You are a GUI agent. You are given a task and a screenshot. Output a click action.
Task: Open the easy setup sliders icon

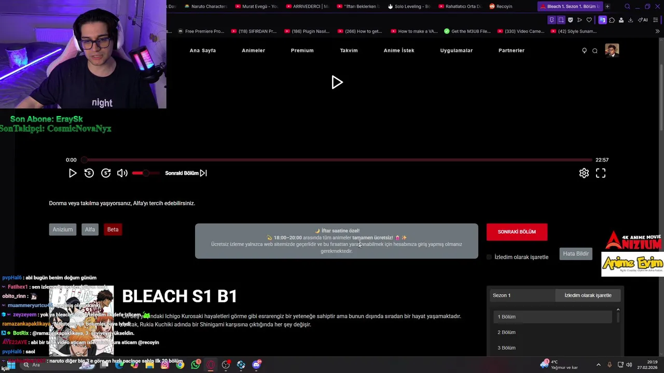pos(656,20)
